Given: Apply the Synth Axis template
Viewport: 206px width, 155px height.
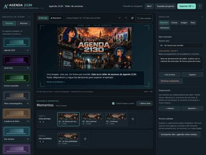Looking at the screenshot, I should click(16, 63).
